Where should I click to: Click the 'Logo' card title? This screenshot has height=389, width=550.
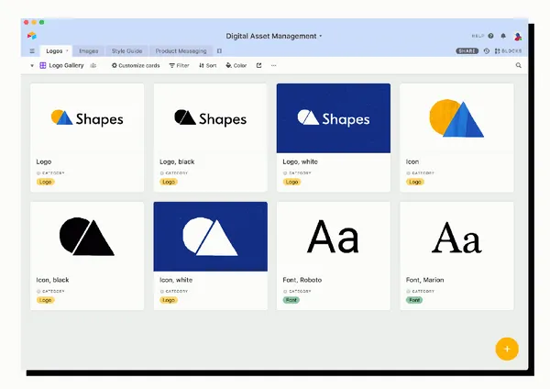click(44, 161)
